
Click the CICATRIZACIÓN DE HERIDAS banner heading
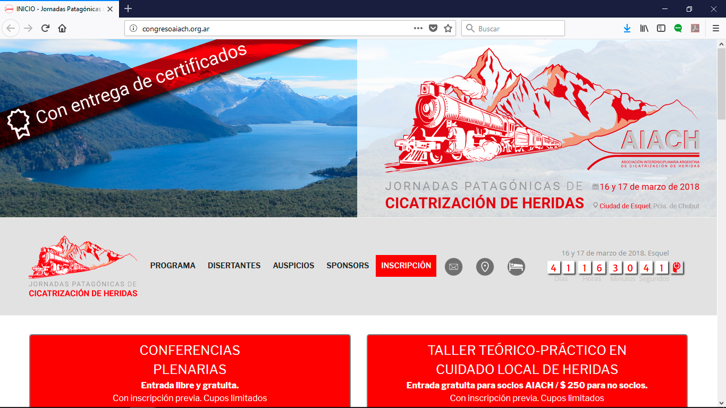tap(485, 203)
